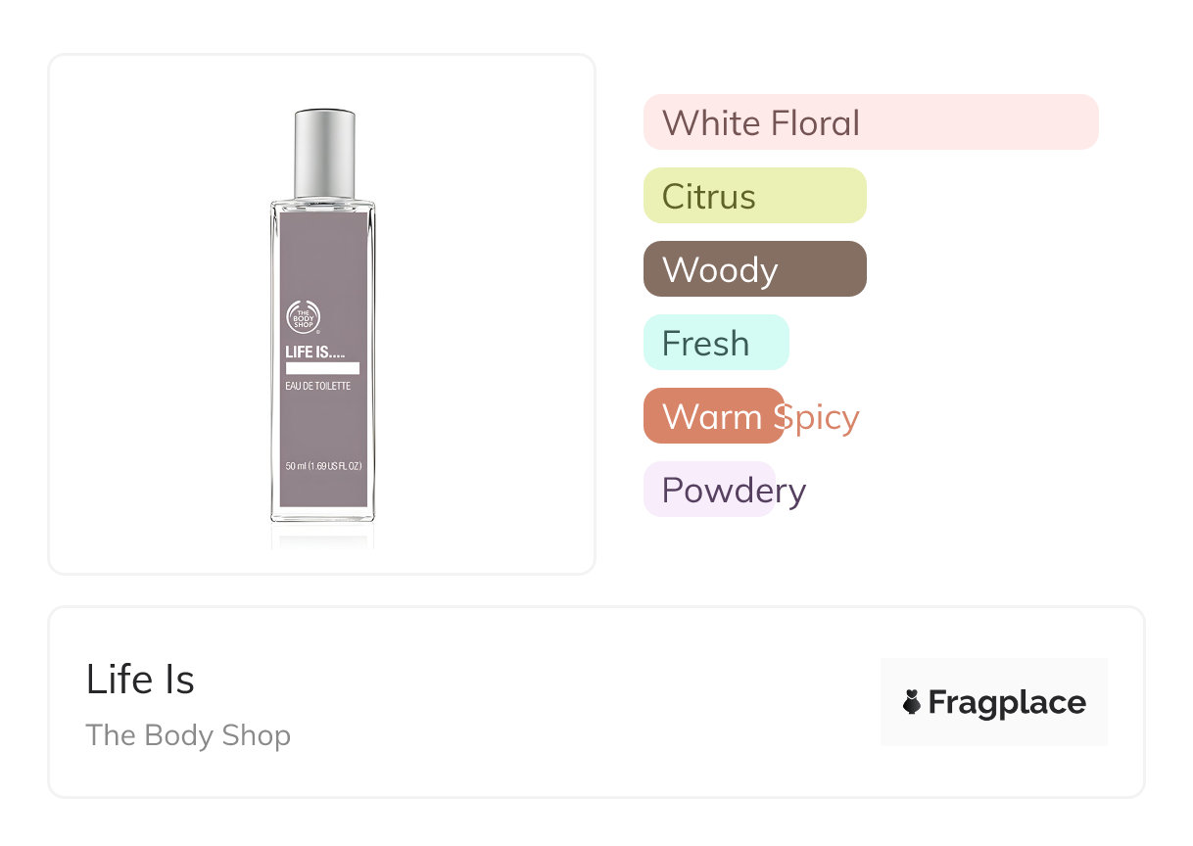Image resolution: width=1193 pixels, height=846 pixels.
Task: Click The Body Shop round logo on bottle
Action: pos(303,315)
